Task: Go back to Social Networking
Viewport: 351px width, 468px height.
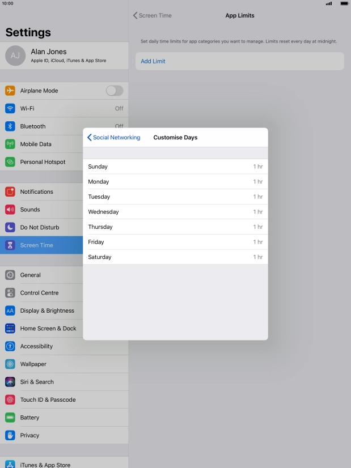Action: 113,138
